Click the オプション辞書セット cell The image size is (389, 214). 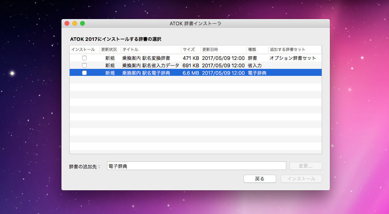coord(293,58)
